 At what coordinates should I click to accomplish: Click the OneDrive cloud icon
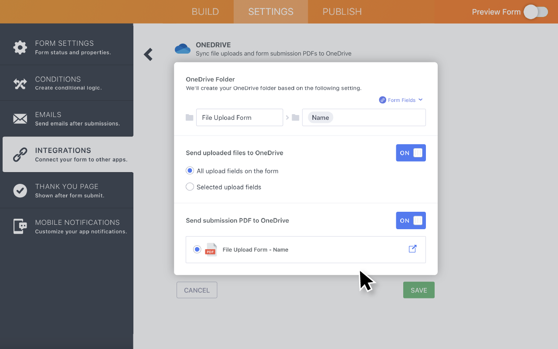[183, 49]
